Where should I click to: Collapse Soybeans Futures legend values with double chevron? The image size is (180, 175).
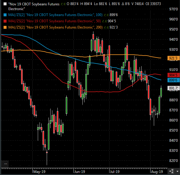65,4
